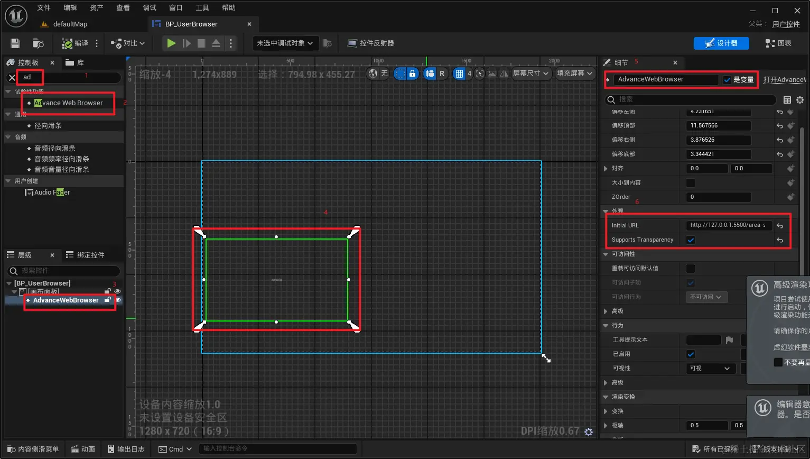The image size is (810, 459).
Task: Collapse the 外观 section in Details
Action: coord(606,210)
